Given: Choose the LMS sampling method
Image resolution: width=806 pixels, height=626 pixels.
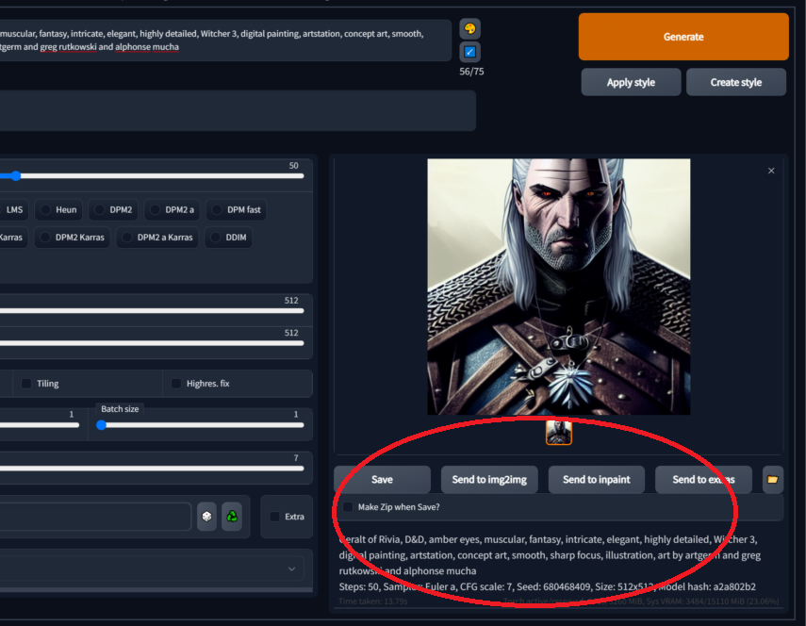Looking at the screenshot, I should coord(13,209).
